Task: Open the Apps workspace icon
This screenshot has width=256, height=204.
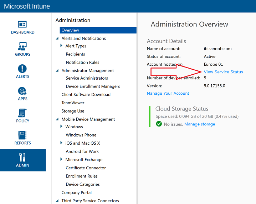Action: click(x=22, y=91)
